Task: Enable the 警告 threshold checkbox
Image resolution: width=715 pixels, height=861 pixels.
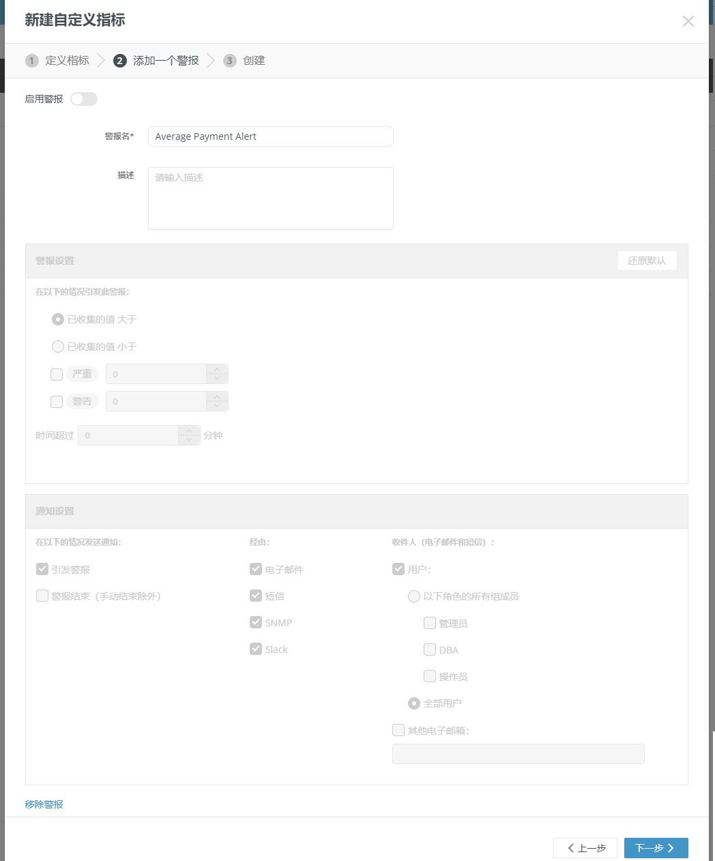Action: (x=57, y=402)
